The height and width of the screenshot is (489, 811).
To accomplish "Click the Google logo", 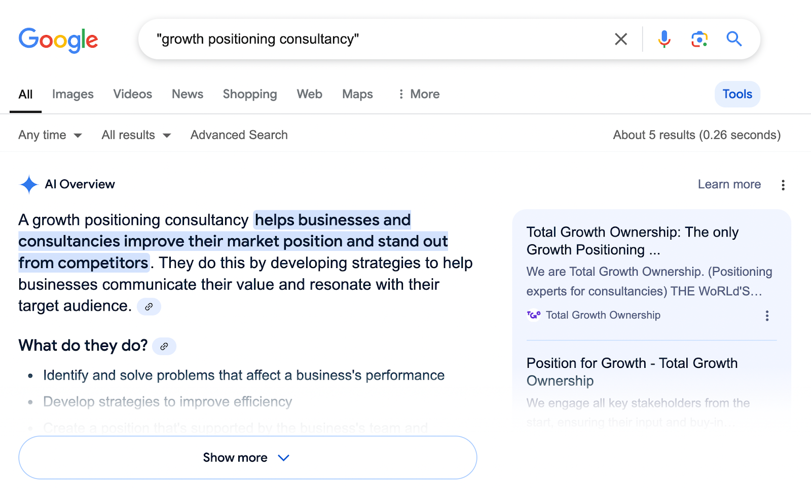I will tap(58, 40).
